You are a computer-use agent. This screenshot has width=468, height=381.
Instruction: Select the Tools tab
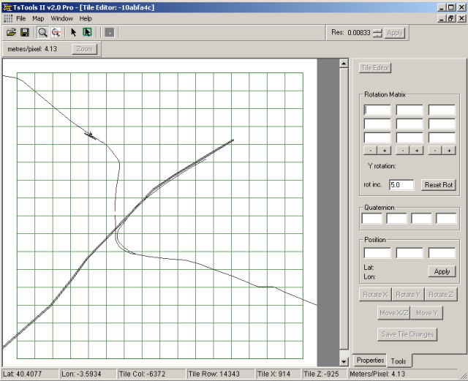[x=399, y=361]
